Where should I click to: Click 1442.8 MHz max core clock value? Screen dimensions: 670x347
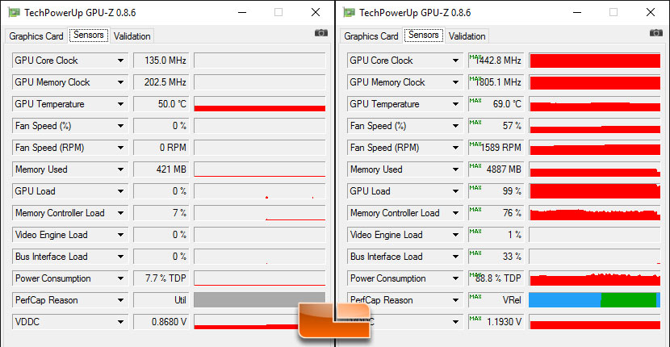click(496, 61)
